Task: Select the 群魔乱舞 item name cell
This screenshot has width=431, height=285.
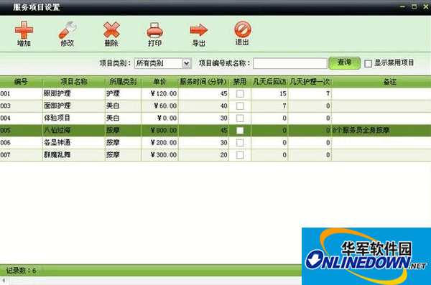Action: [x=74, y=155]
